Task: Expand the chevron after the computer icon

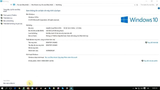Action: (16, 5)
